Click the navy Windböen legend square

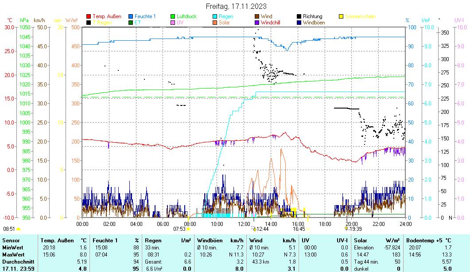[x=299, y=22]
